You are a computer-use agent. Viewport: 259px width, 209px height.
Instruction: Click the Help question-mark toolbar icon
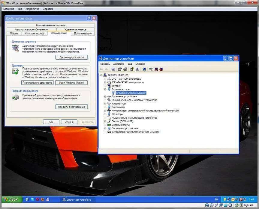(x=132, y=69)
